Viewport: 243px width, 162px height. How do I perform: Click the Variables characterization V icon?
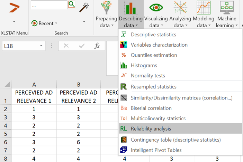point(124,45)
